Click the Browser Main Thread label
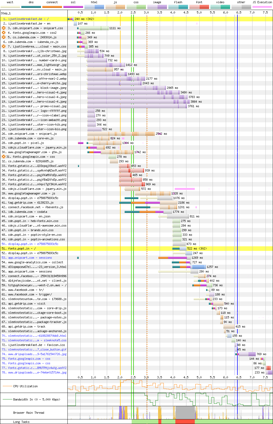The image size is (273, 424). [x=29, y=413]
